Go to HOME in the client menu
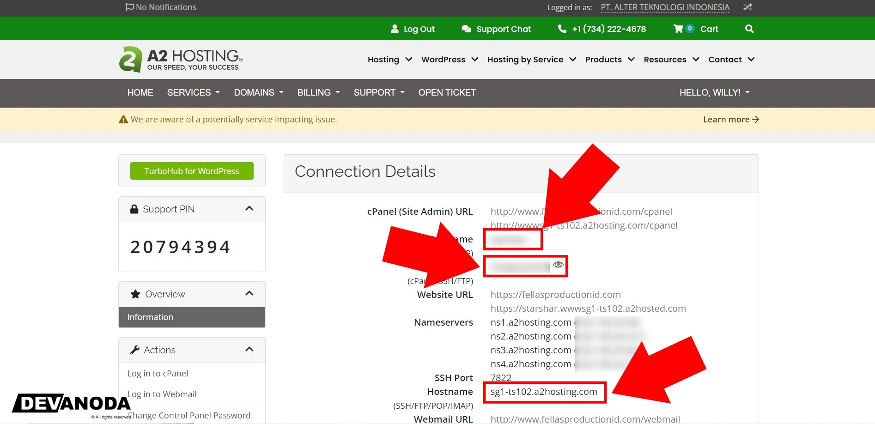Viewport: 875px width, 424px height. pos(140,92)
